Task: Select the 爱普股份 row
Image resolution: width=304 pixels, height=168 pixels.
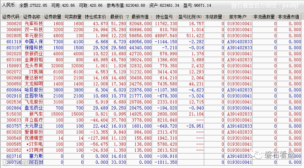Action: pos(151,132)
